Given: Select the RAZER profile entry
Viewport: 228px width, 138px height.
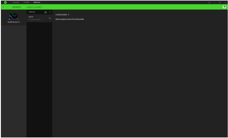Looking at the screenshot, I should point(39,18).
